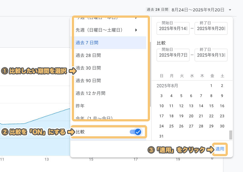
Task: Open the date range dropdown arrow
Action: point(230,10)
